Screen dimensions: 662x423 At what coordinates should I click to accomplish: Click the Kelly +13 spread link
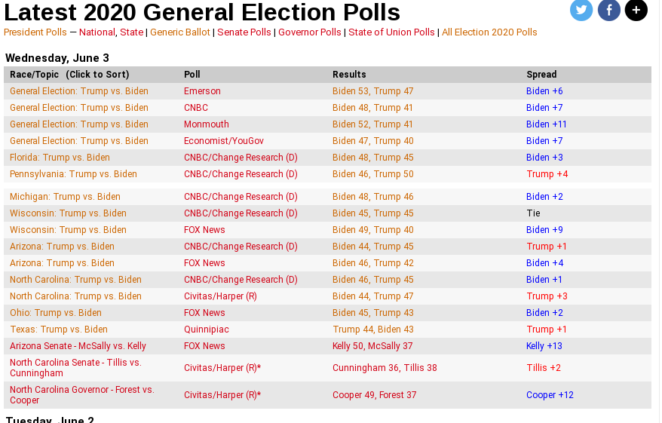pyautogui.click(x=544, y=346)
